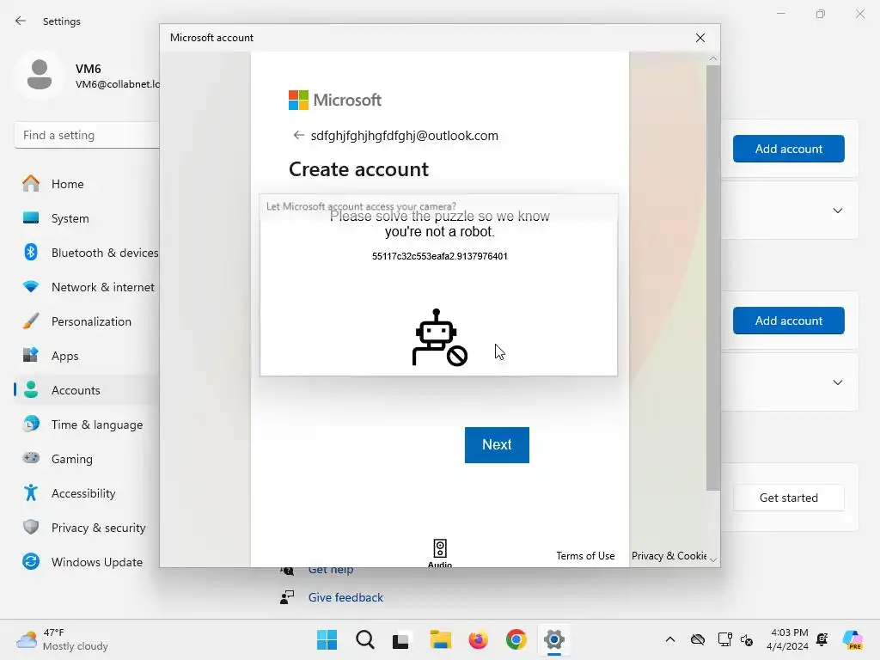Image resolution: width=880 pixels, height=660 pixels.
Task: Expand the chevron below the lower Add account
Action: (837, 382)
